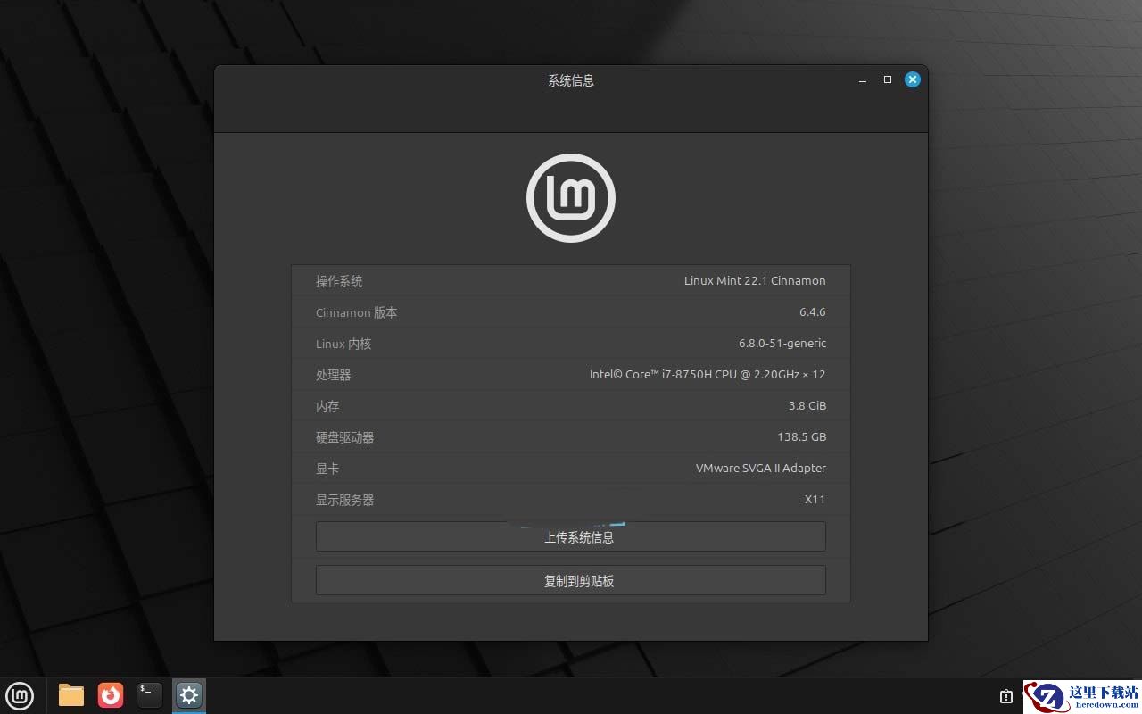Select the 内存 label

pos(327,406)
